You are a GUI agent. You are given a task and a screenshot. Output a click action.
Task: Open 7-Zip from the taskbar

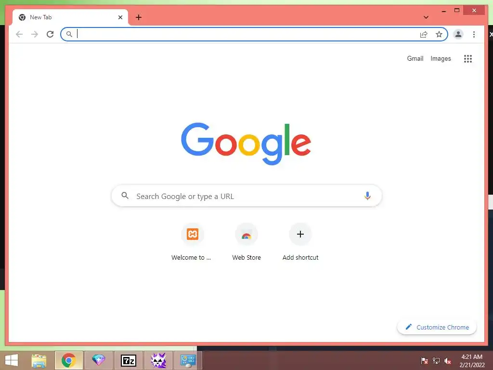[x=129, y=360]
